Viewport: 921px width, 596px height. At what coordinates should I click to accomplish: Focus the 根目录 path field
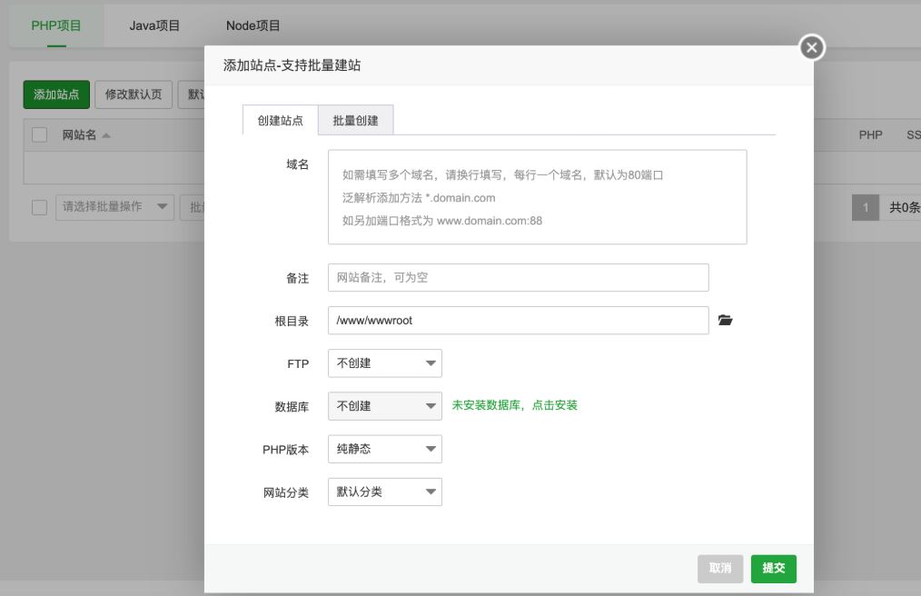(x=518, y=321)
